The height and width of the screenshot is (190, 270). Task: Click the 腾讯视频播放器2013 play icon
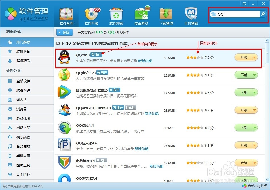point(64,92)
